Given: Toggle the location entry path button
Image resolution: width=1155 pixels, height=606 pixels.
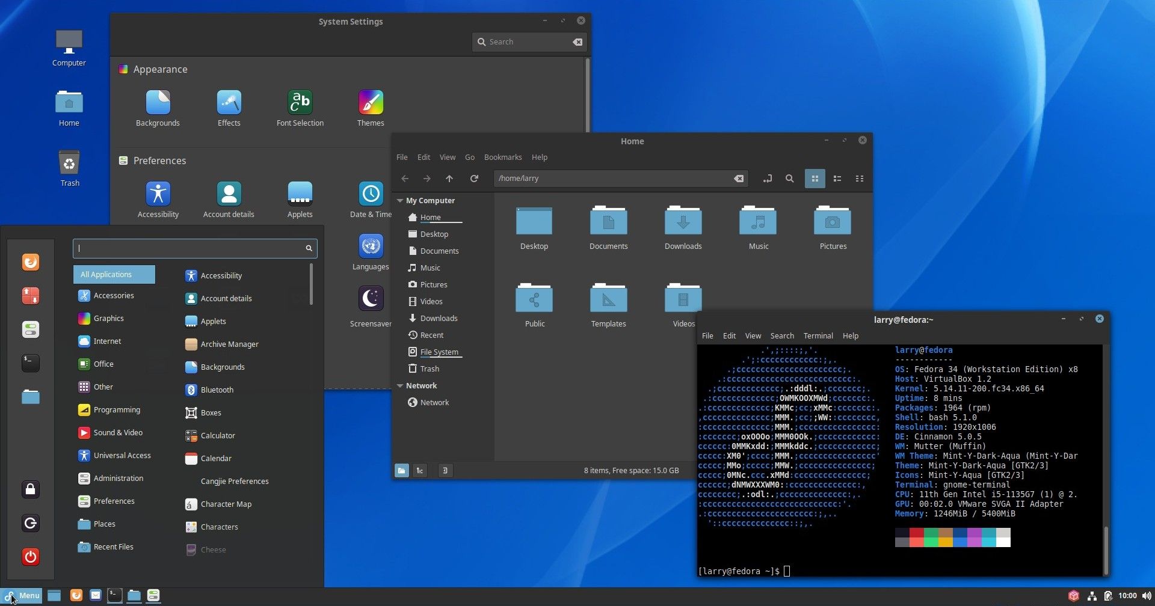Looking at the screenshot, I should tap(767, 179).
